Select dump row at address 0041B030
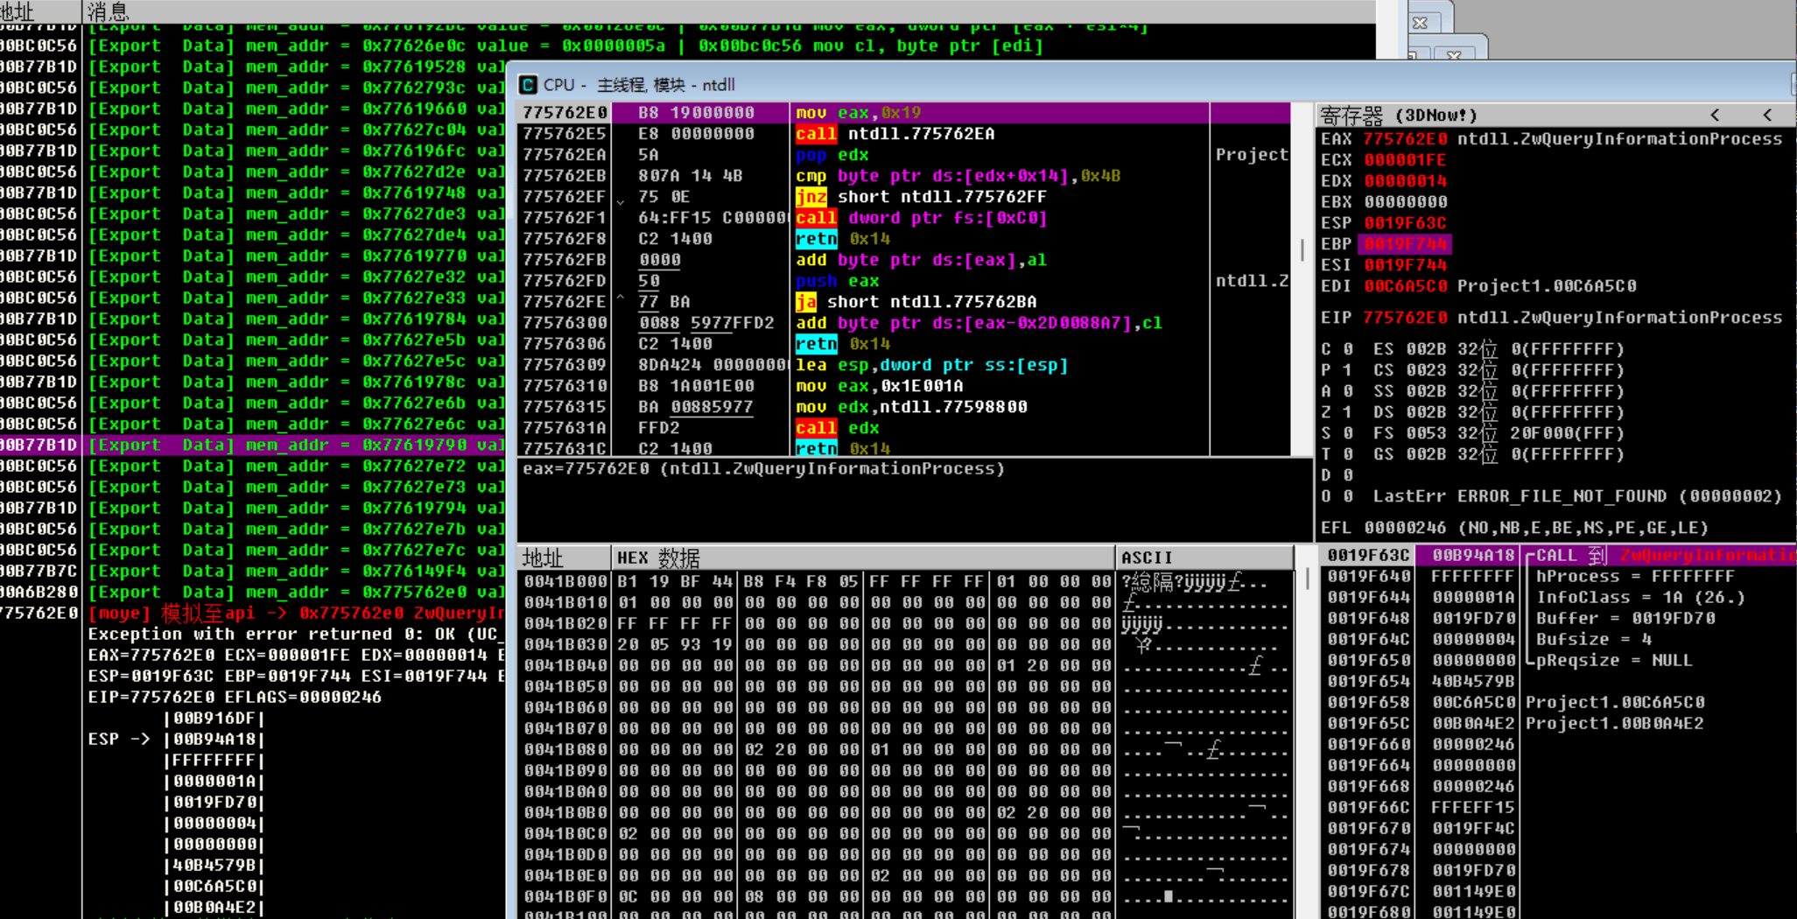This screenshot has height=919, width=1797. pyautogui.click(x=907, y=644)
